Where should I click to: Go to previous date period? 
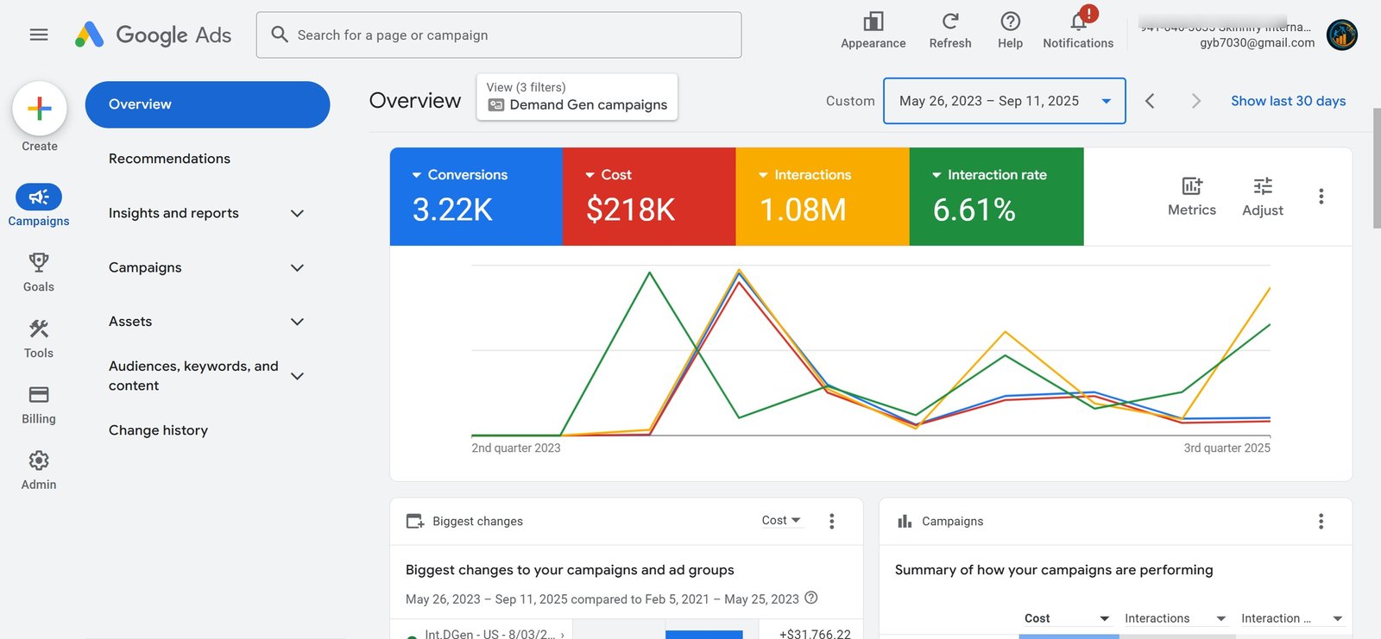point(1150,101)
